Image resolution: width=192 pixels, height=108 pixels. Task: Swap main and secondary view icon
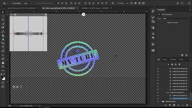46,15
